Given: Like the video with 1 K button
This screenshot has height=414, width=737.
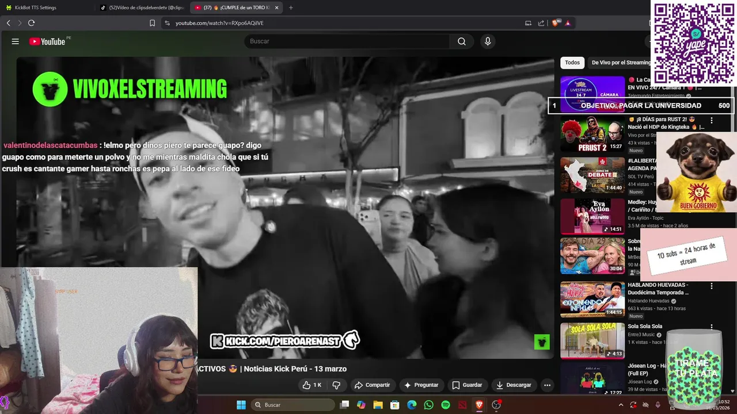Looking at the screenshot, I should (x=312, y=385).
